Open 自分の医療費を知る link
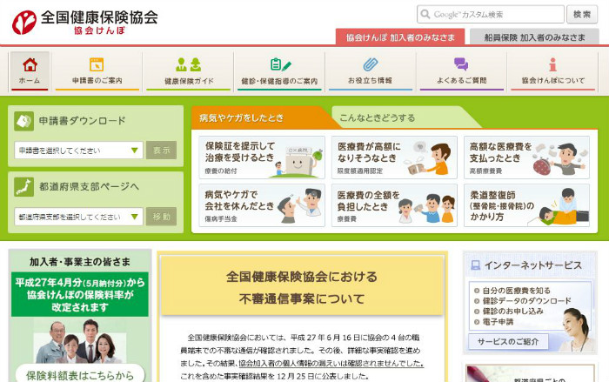Viewport: 609px width, 382px height. coord(516,291)
